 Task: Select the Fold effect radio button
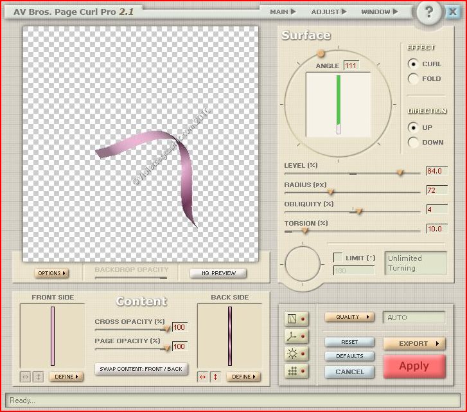414,78
